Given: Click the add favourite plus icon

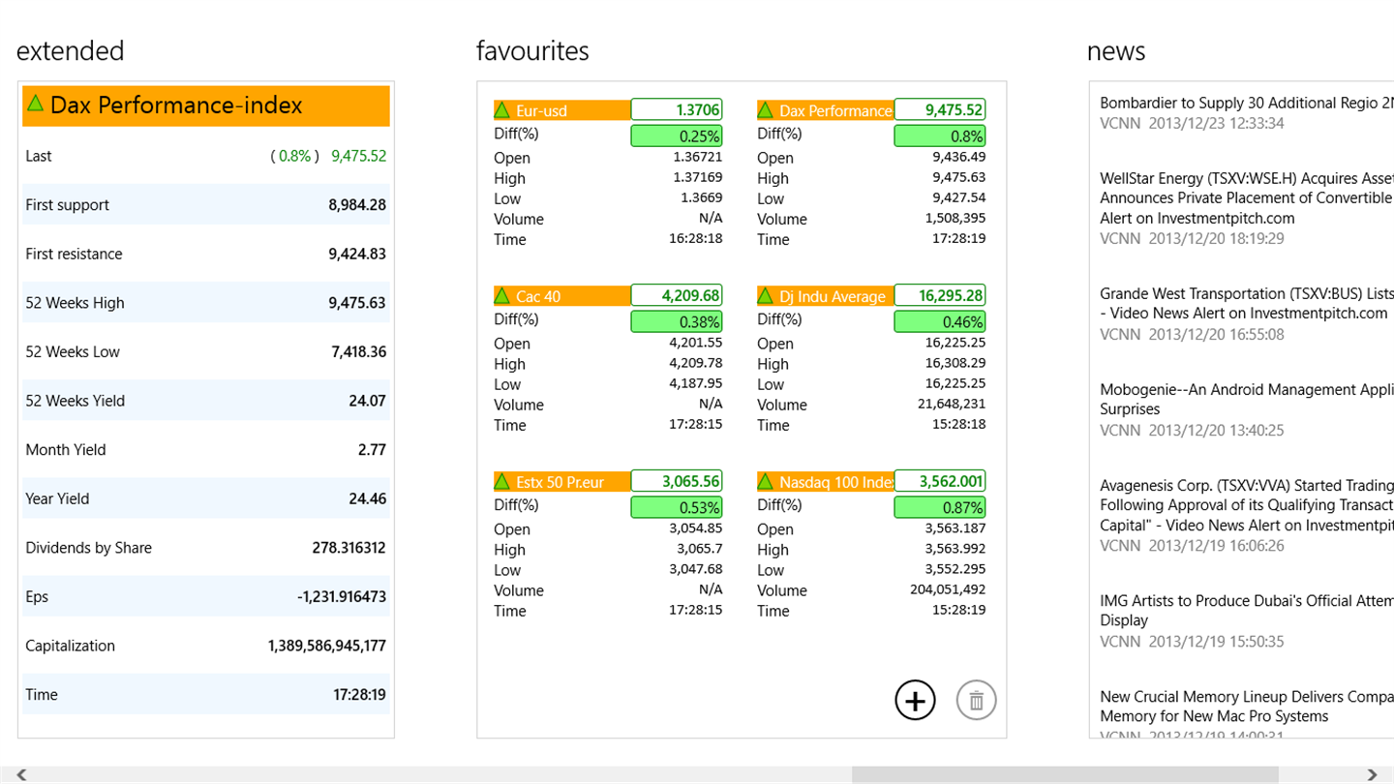Looking at the screenshot, I should tap(915, 700).
